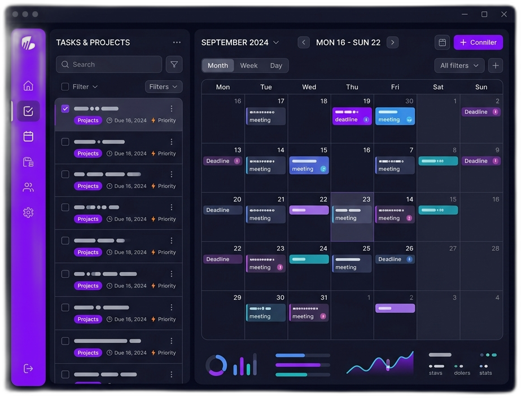This screenshot has width=521, height=398.
Task: Click Projects tag on Due 18, 2024 task
Action: point(87,253)
